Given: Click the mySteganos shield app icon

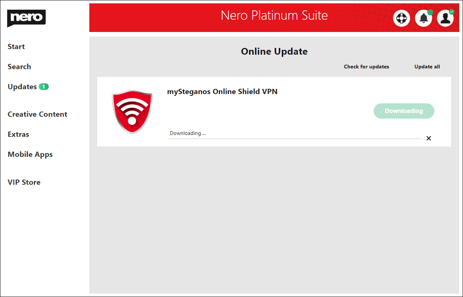Looking at the screenshot, I should click(132, 111).
